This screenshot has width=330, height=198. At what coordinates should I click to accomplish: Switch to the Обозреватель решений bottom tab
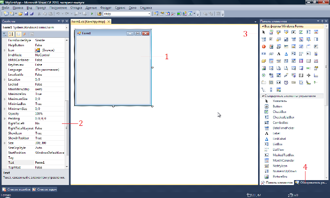pos(311,183)
